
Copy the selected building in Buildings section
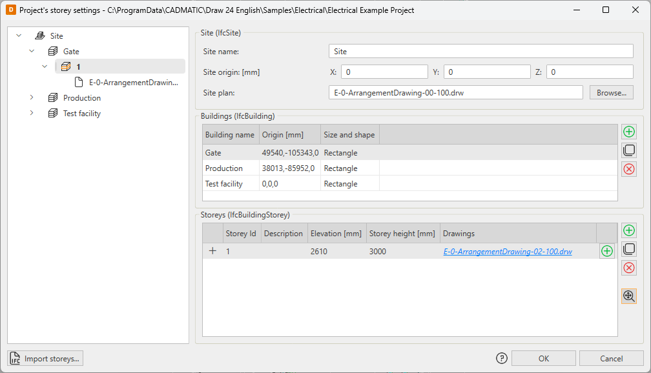pyautogui.click(x=628, y=151)
